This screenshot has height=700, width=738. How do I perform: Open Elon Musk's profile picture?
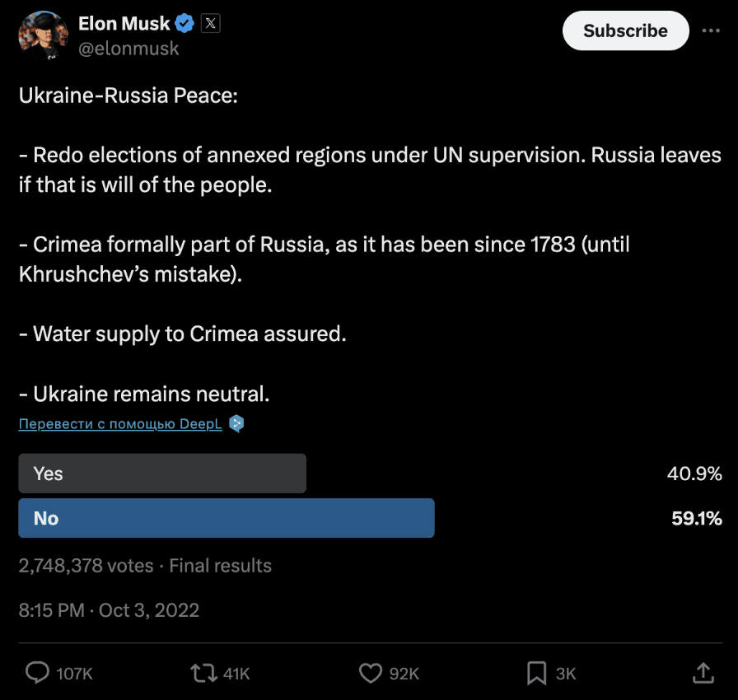(44, 35)
